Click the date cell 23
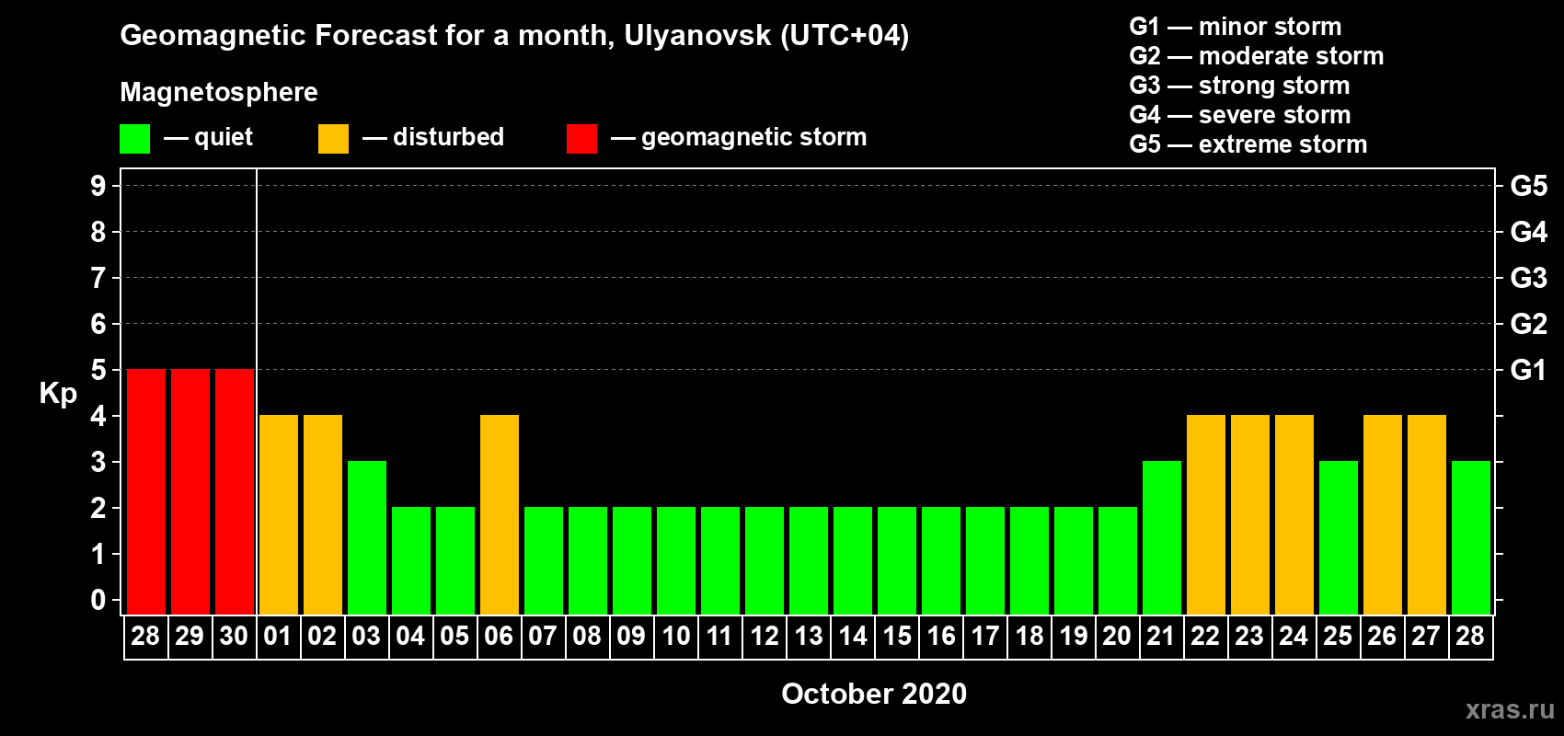This screenshot has width=1564, height=736. click(1249, 637)
